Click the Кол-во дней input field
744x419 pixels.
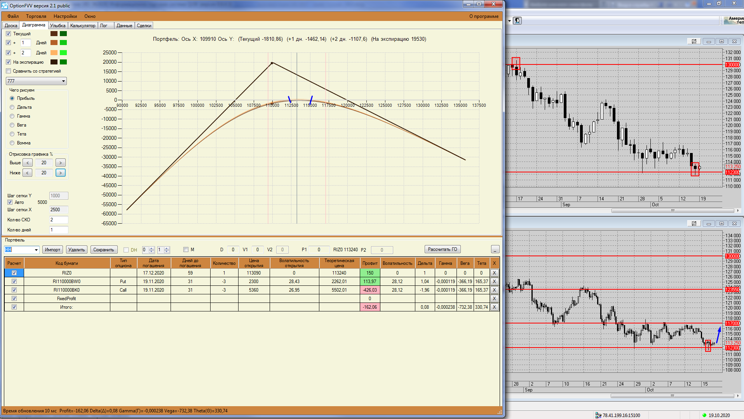tap(59, 230)
